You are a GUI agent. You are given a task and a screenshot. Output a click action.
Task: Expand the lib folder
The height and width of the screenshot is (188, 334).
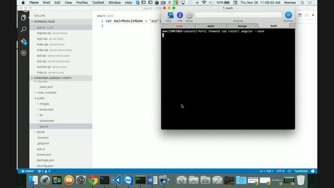[x=41, y=115]
